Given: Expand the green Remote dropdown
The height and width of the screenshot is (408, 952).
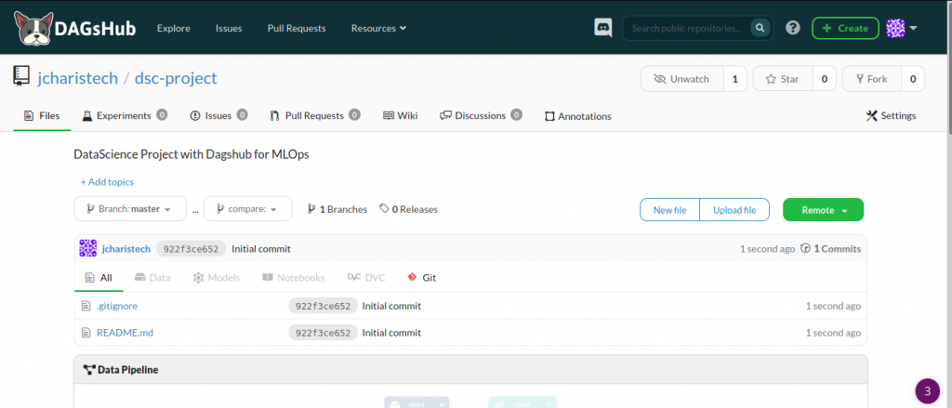Looking at the screenshot, I should click(x=824, y=209).
